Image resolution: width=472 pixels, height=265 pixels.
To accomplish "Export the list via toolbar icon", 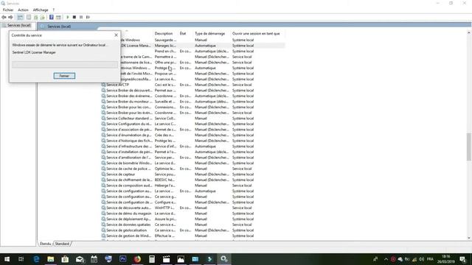I will [x=43, y=17].
